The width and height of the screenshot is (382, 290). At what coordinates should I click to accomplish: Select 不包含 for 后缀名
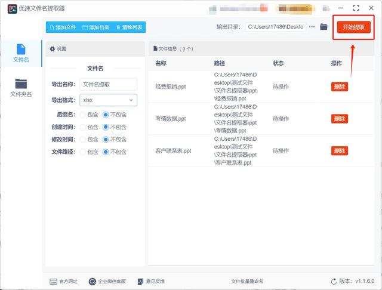[x=106, y=115]
